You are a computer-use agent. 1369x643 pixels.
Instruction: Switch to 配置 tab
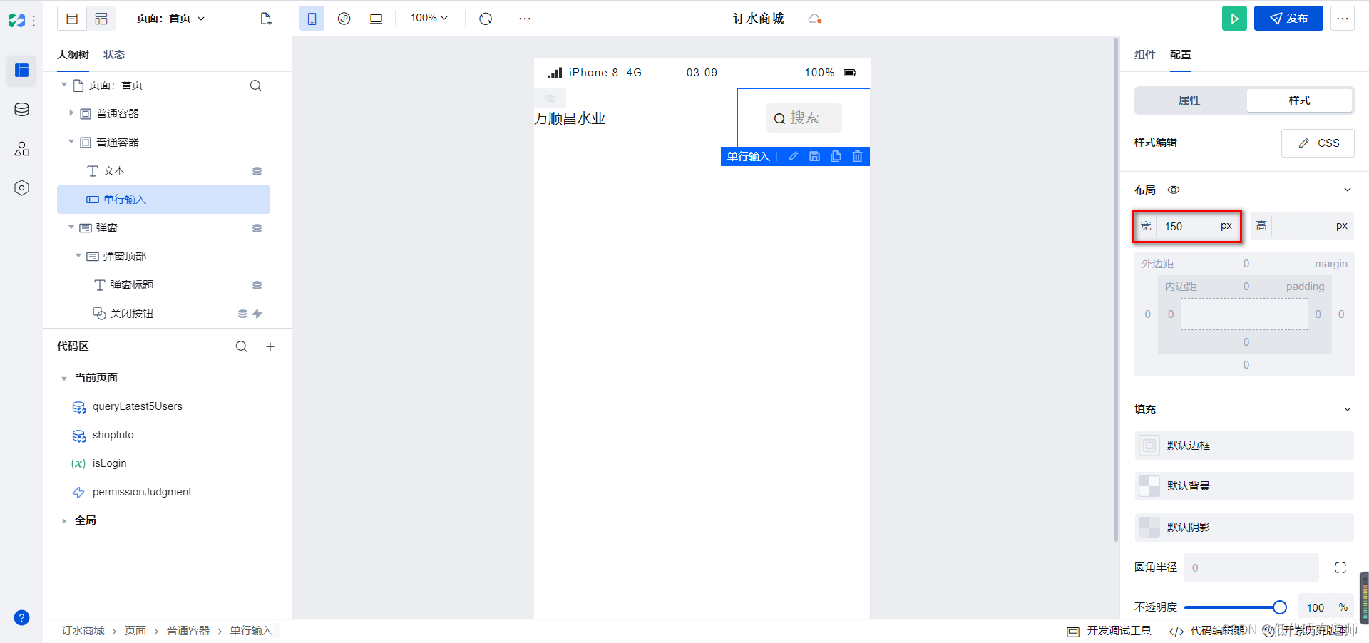click(1181, 55)
